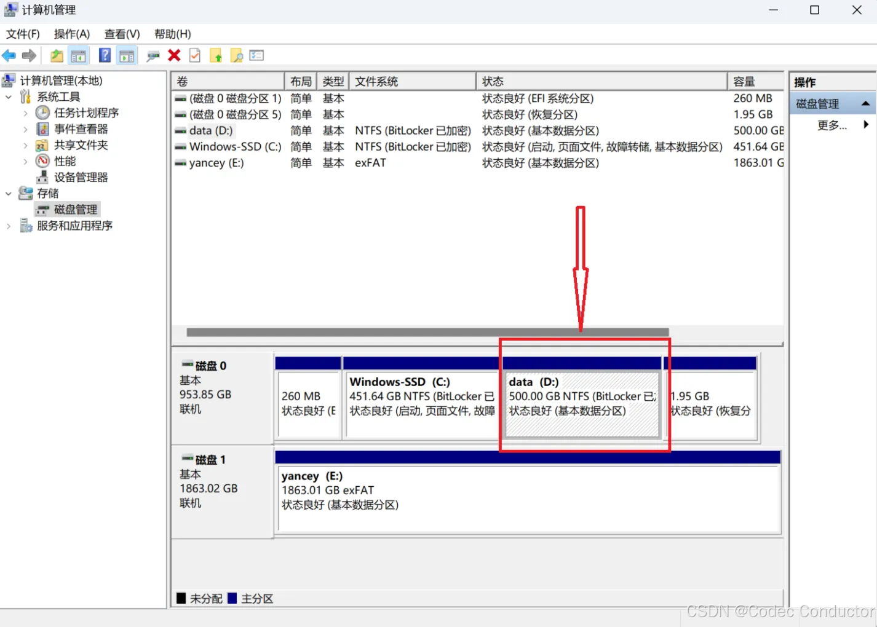Image resolution: width=877 pixels, height=627 pixels.
Task: Select Event Viewer icon in tree
Action: (42, 128)
